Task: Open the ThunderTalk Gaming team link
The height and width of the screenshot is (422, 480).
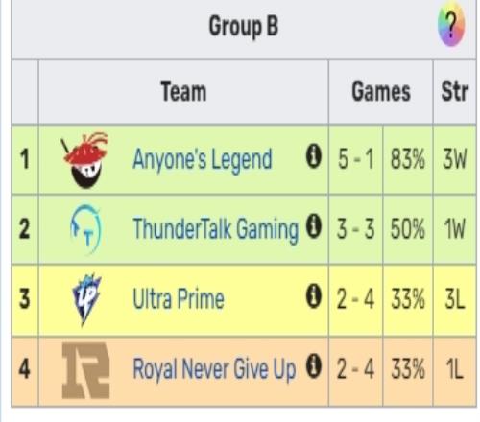Action: pos(216,229)
